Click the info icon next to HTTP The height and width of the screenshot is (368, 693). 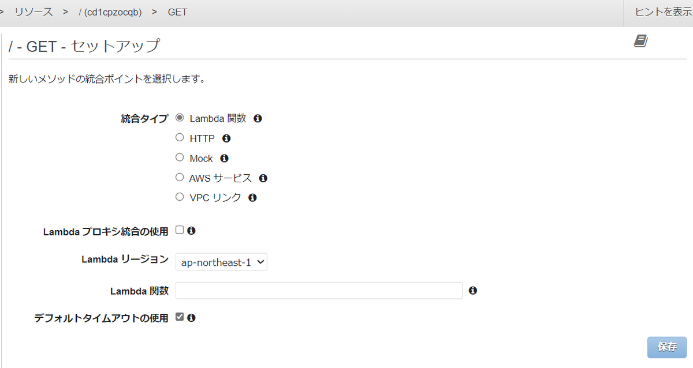(x=226, y=138)
